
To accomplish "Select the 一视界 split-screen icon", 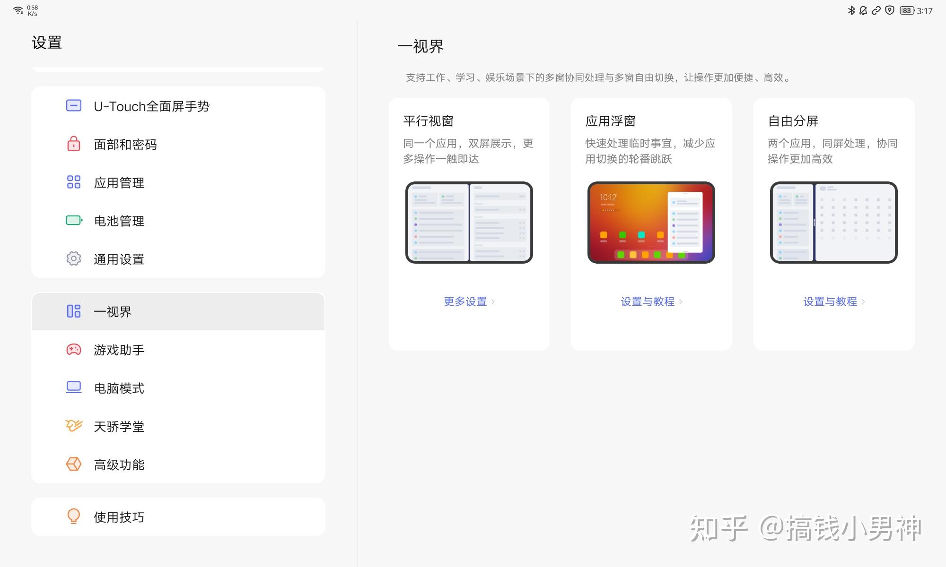I will tap(73, 311).
